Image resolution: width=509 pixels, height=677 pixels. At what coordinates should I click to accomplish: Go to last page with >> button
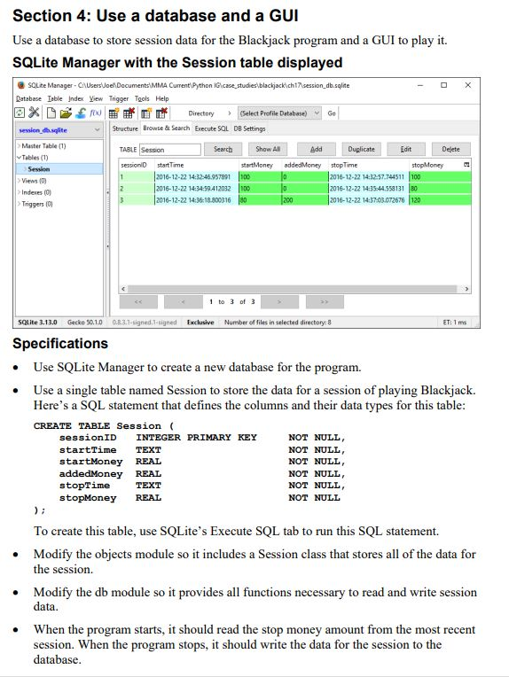[x=325, y=302]
